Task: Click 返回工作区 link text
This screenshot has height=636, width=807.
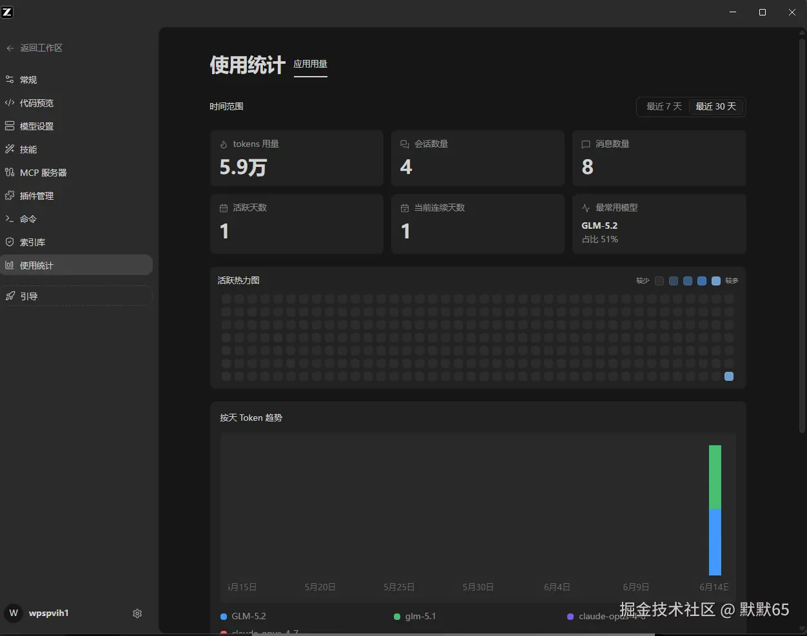Action: click(41, 48)
